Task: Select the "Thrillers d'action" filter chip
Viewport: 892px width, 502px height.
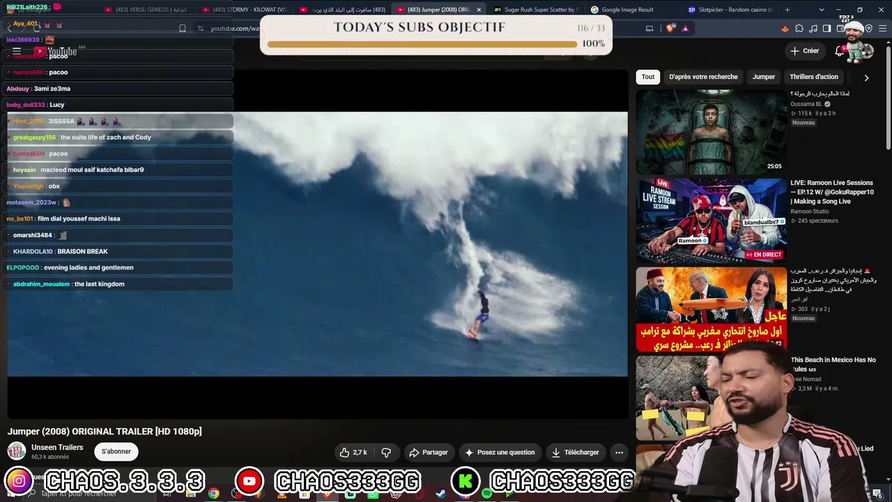Action: click(814, 77)
